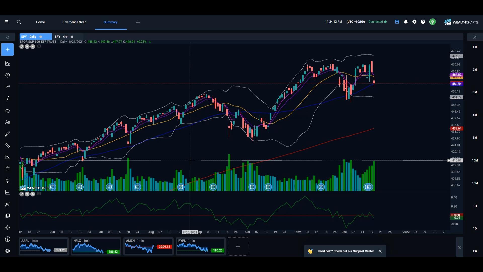Open the UTC +10:00 timezone selector
Screen dimensions: 483x272
(355, 22)
